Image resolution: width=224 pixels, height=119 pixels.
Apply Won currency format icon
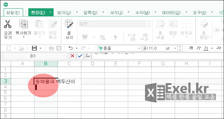85,37
